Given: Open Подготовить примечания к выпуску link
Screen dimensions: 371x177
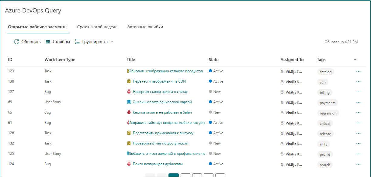Looking at the screenshot, I should (x=163, y=133).
